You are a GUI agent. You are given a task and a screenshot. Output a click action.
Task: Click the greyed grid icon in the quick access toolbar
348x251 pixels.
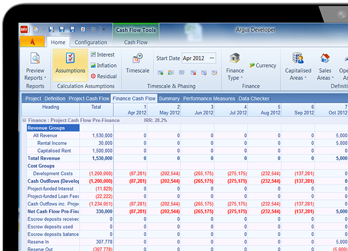pyautogui.click(x=94, y=29)
